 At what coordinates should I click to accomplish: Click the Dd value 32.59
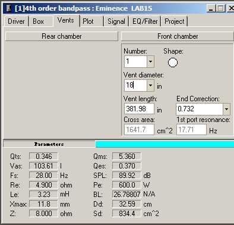pos(127,204)
